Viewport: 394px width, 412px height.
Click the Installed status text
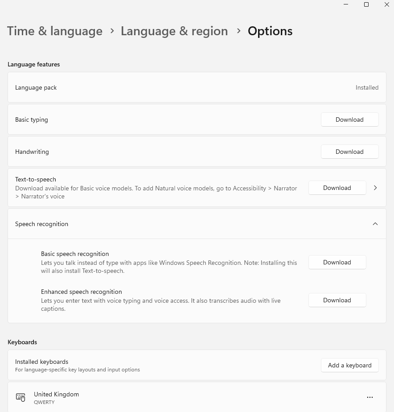pyautogui.click(x=367, y=87)
